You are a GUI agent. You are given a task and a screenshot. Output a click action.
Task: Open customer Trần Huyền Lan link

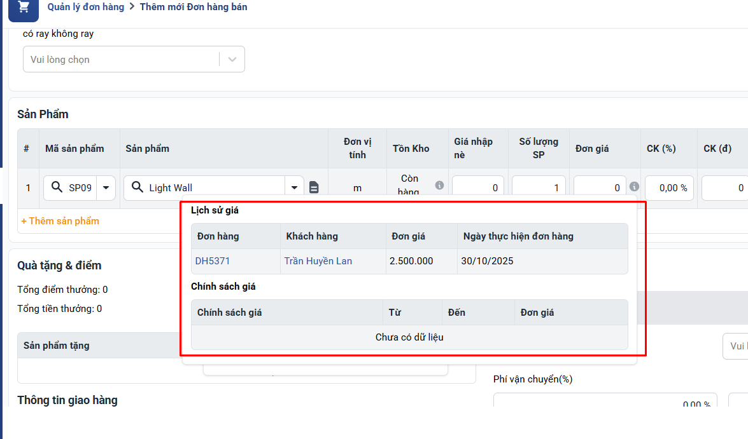[x=318, y=261]
